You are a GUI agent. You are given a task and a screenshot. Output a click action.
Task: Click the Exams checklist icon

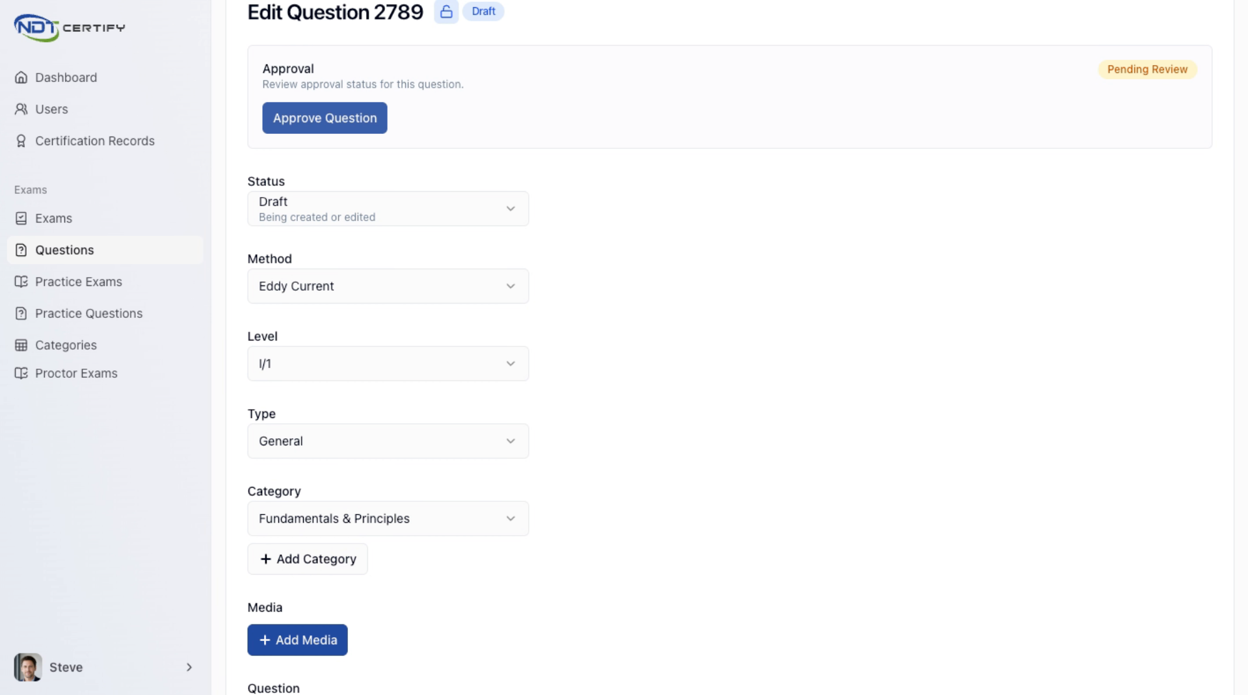click(x=21, y=218)
